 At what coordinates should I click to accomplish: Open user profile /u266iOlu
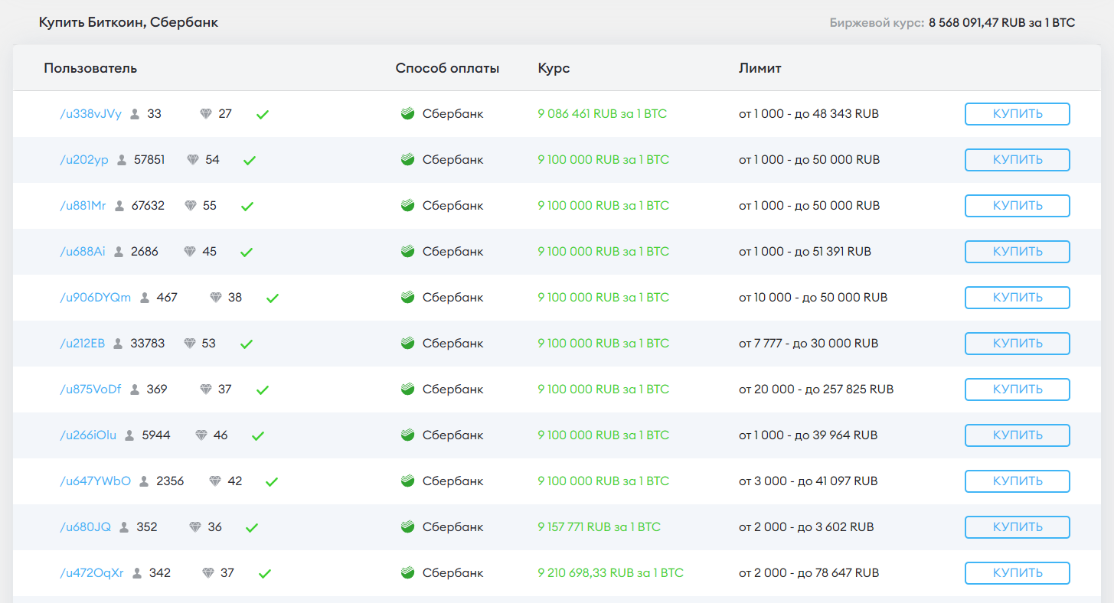tap(88, 435)
